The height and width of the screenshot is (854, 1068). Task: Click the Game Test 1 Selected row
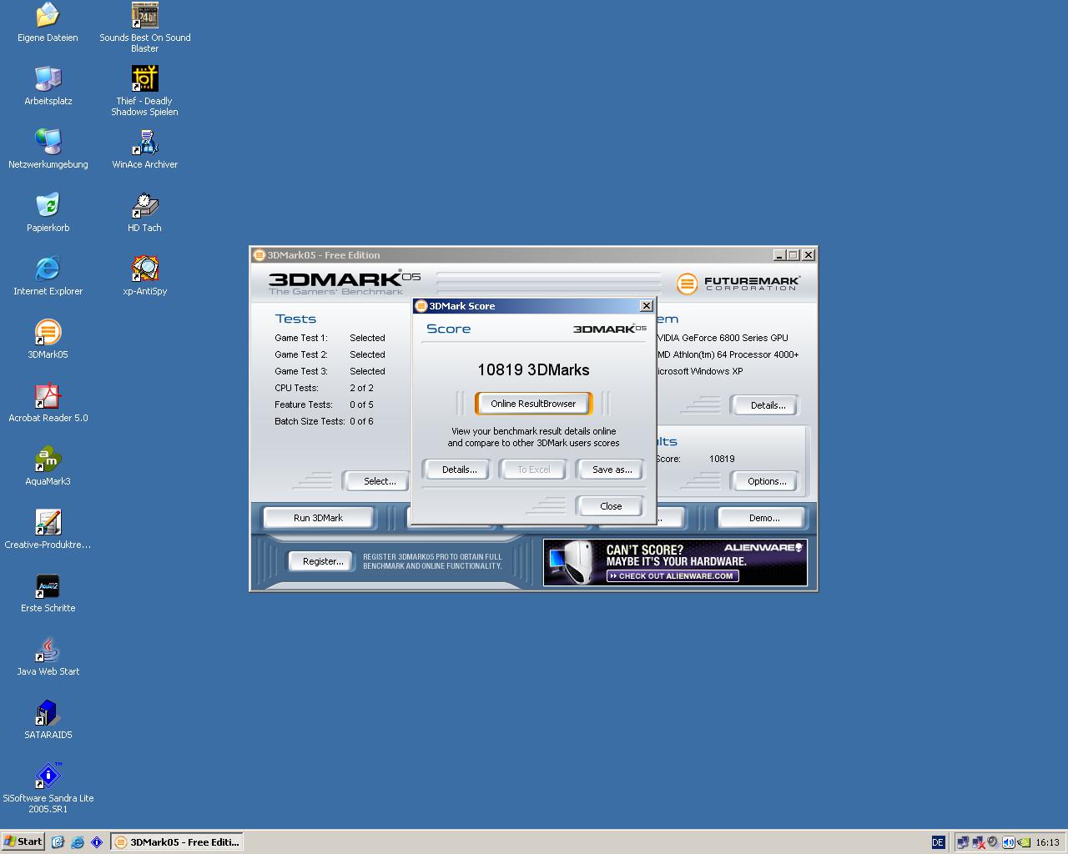point(330,338)
